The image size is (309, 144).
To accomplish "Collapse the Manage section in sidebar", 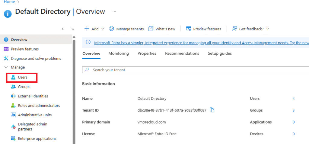I will point(6,67).
